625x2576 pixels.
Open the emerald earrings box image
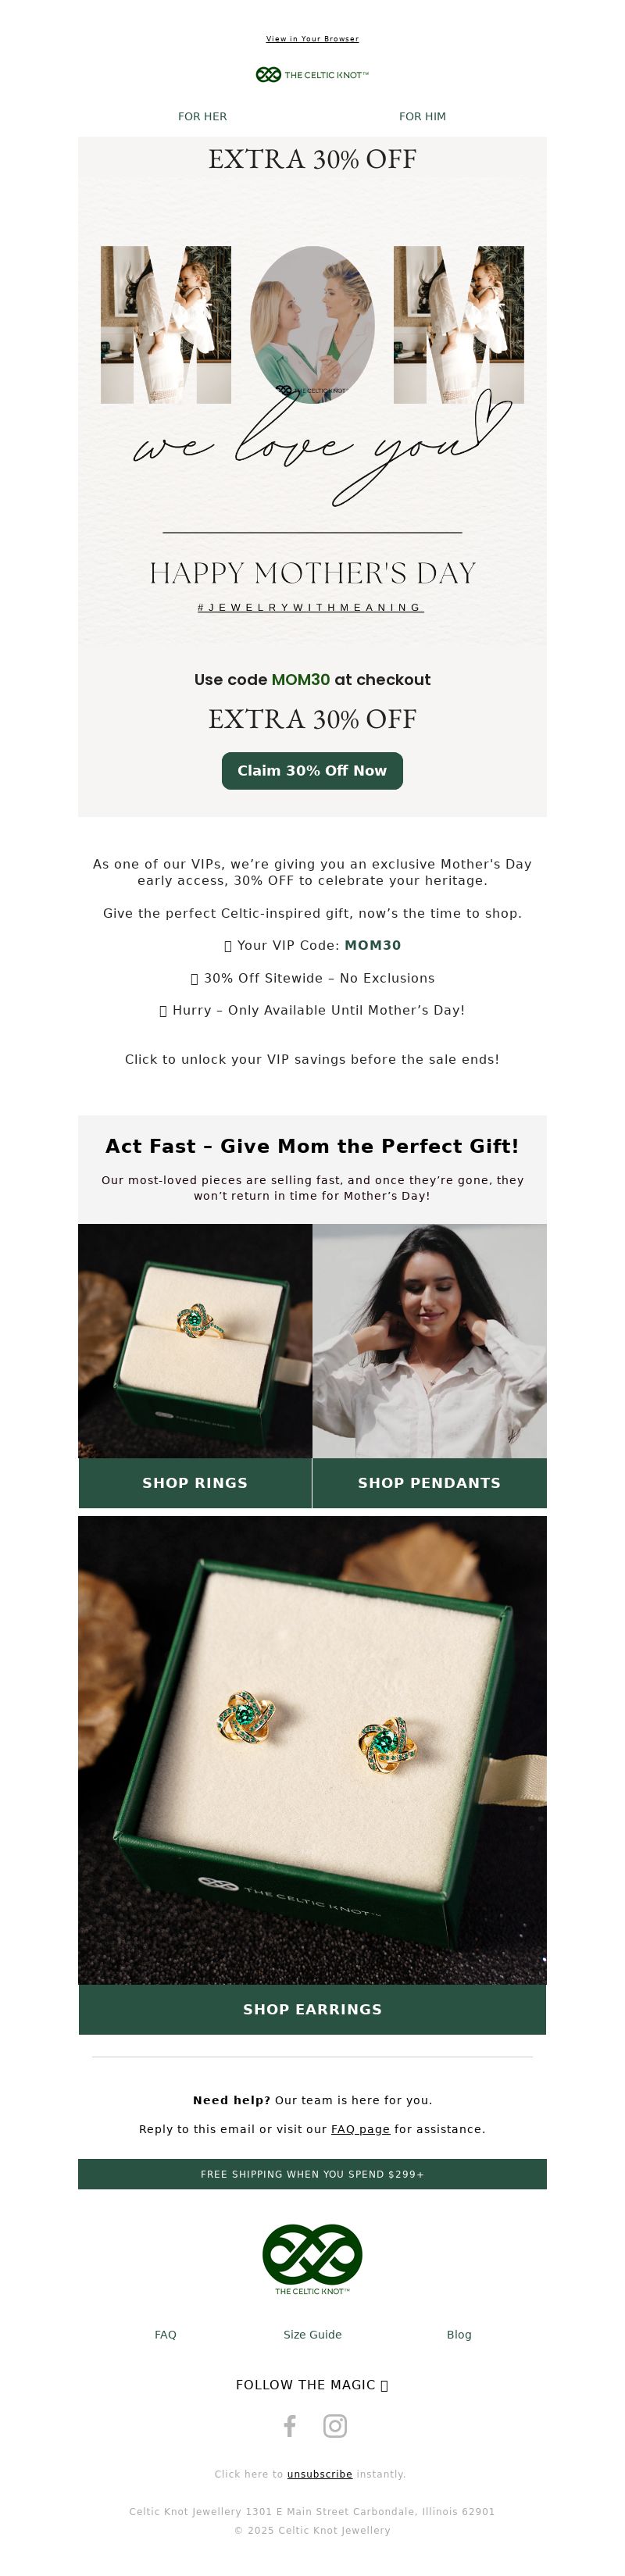(312, 1750)
